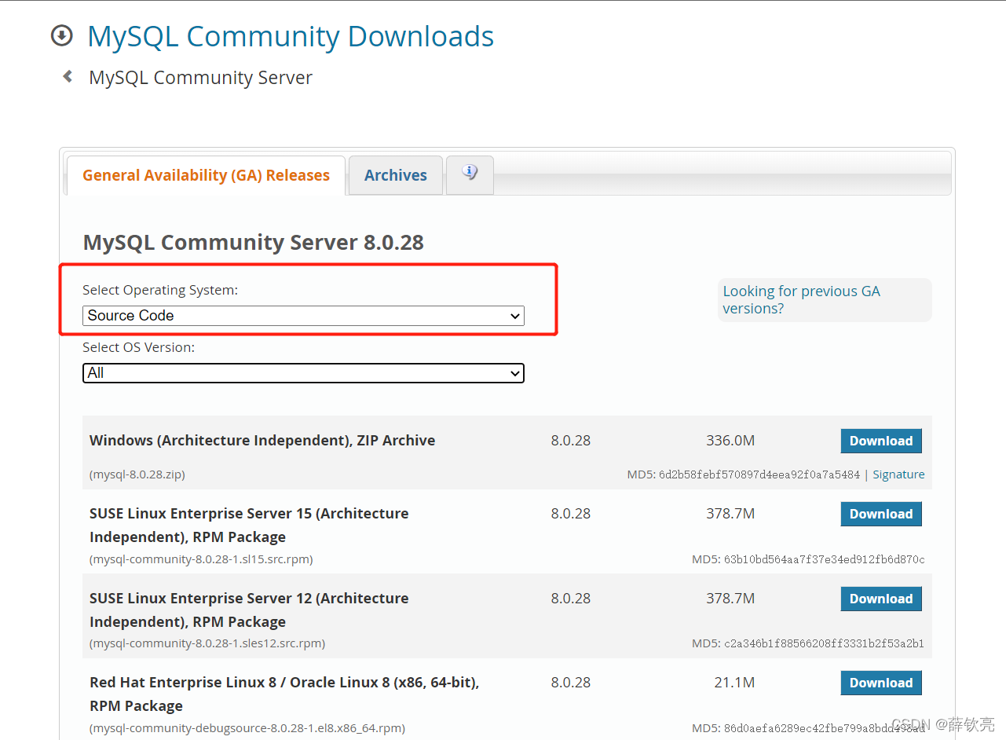1006x740 pixels.
Task: Click the Red Hat Enterprise Linux 8 package title
Action: coord(284,694)
